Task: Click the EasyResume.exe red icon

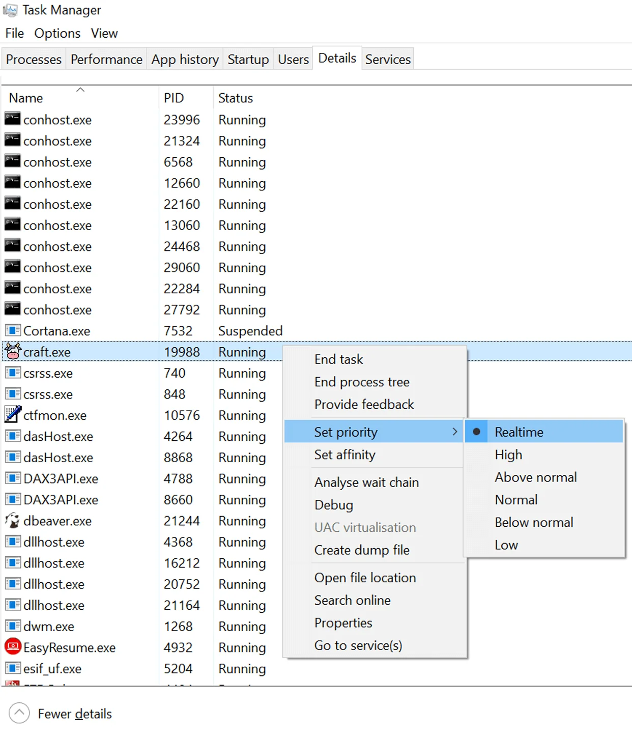Action: point(13,647)
